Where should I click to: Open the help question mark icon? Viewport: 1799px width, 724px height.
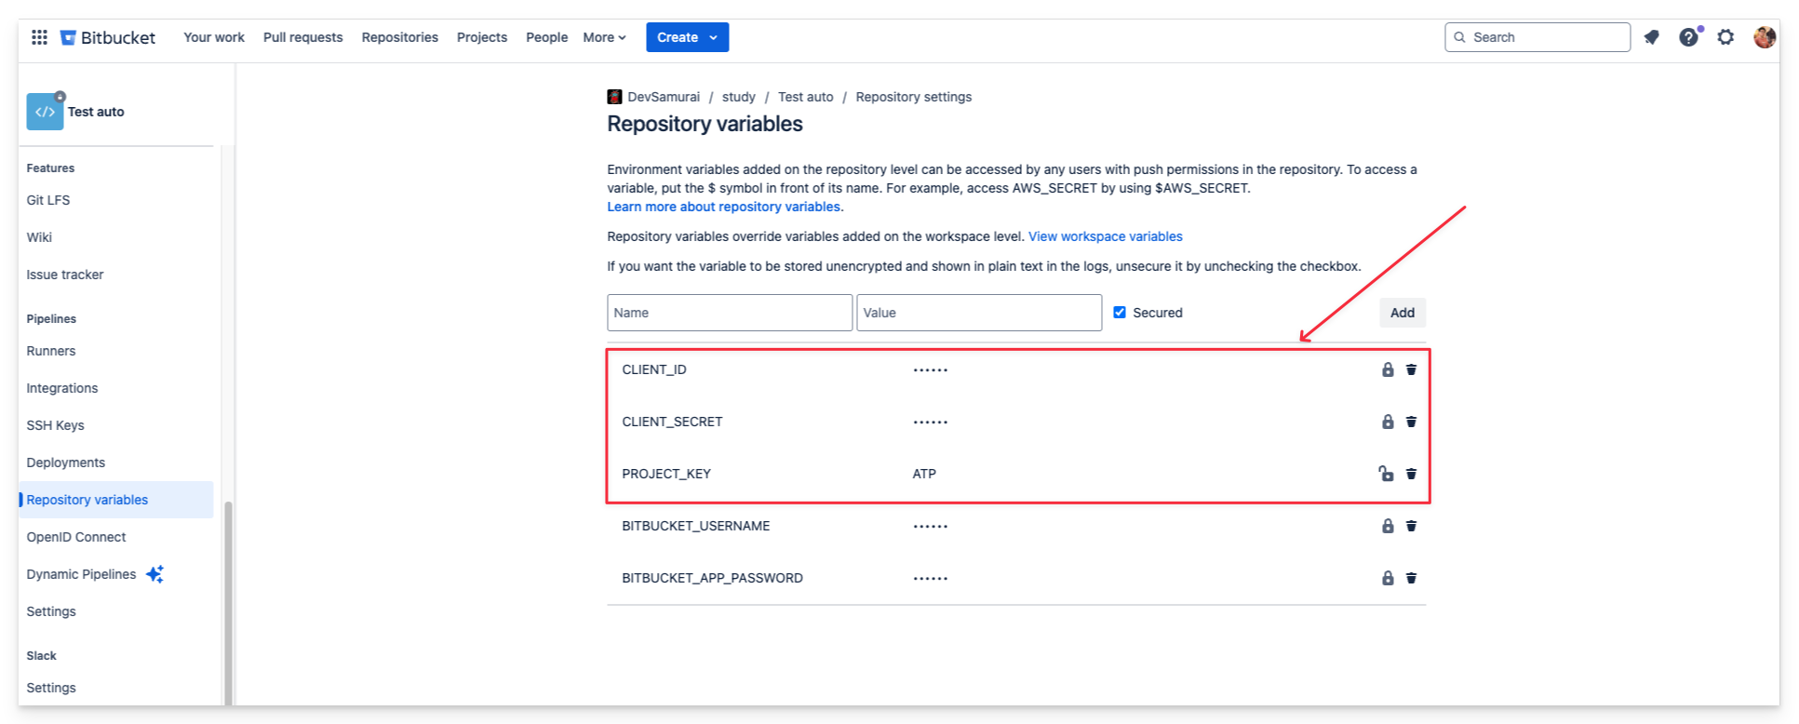pyautogui.click(x=1688, y=37)
